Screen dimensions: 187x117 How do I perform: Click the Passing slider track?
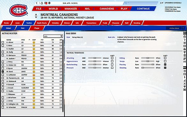[148, 65]
